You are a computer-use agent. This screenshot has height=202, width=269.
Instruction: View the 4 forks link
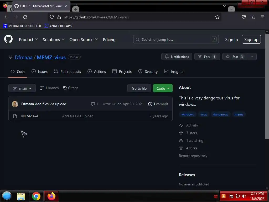(188, 148)
